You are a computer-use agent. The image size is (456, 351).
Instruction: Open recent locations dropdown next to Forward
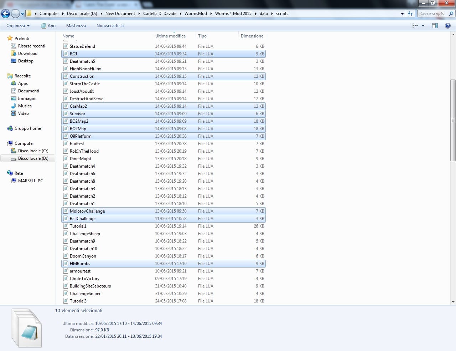(22, 14)
